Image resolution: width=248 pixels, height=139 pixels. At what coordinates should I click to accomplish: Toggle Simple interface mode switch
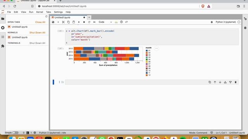[15, 133]
